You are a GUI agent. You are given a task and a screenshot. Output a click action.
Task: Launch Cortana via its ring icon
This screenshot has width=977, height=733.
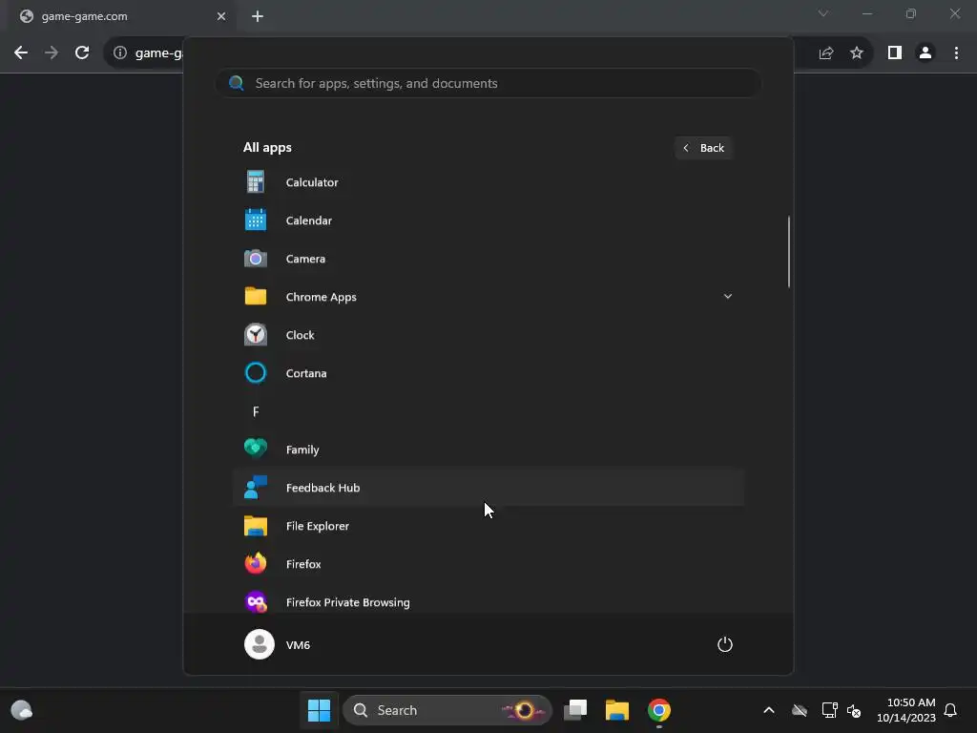[256, 373]
